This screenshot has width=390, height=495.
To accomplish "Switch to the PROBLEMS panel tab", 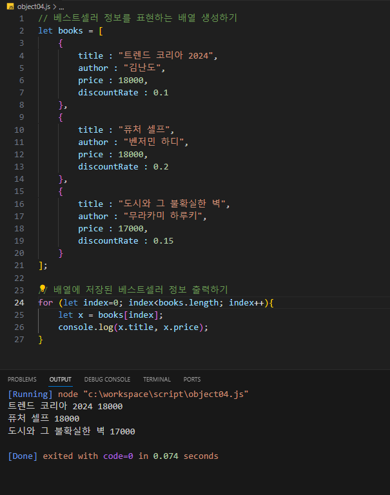I will pyautogui.click(x=22, y=379).
